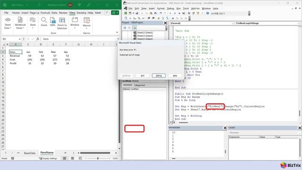
Task: Open the Name Box dropdown arrow
Action: point(20,39)
